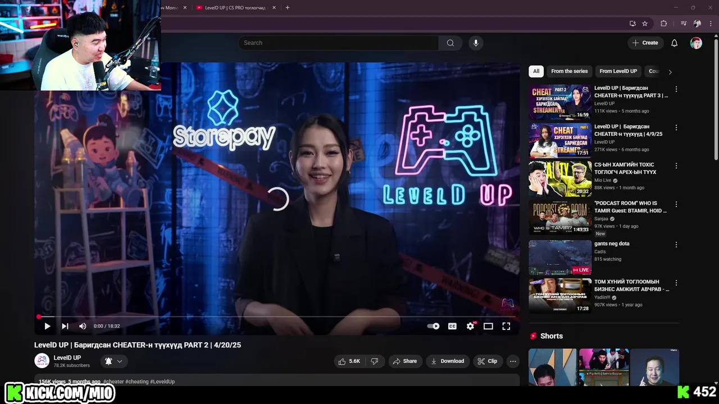Open the middle Shorts thumbnail
Viewport: 719px width, 404px height.
(604, 368)
